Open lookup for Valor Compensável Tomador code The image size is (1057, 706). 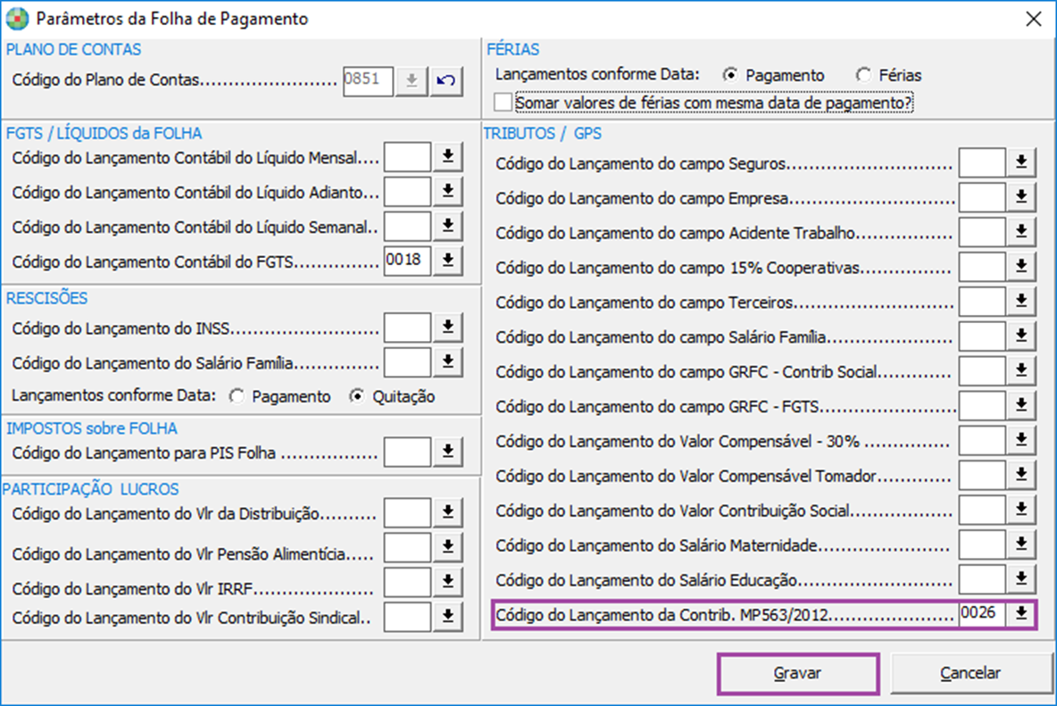pos(1021,476)
